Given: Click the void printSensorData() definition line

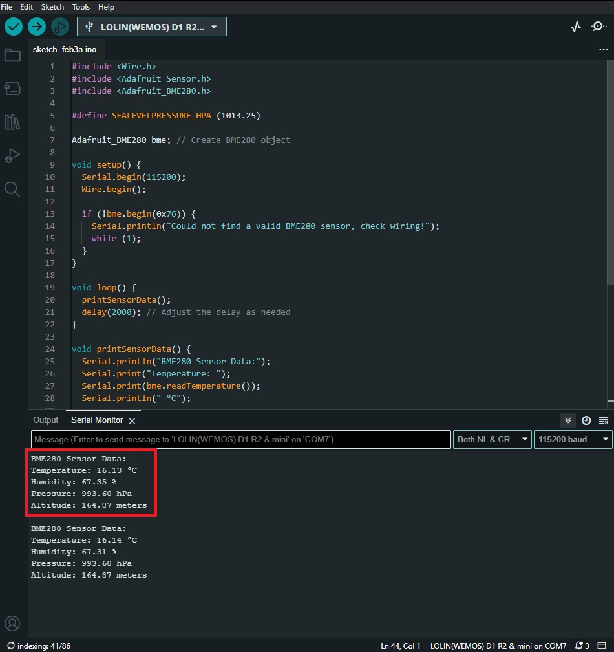Looking at the screenshot, I should (x=131, y=349).
